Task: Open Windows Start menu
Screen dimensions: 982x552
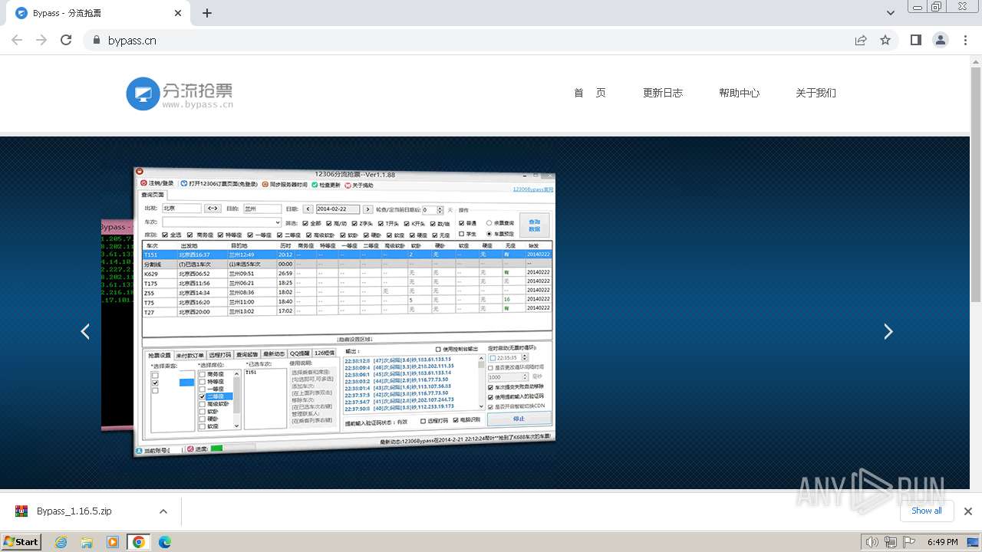Action: (x=21, y=542)
